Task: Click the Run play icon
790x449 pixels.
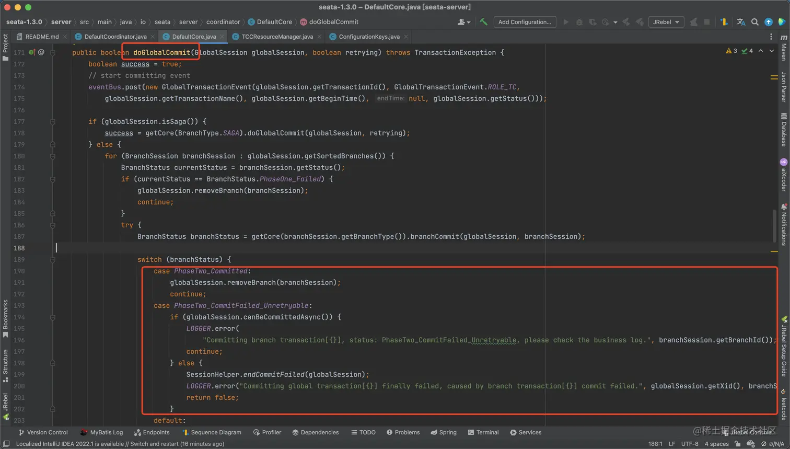Action: click(566, 22)
